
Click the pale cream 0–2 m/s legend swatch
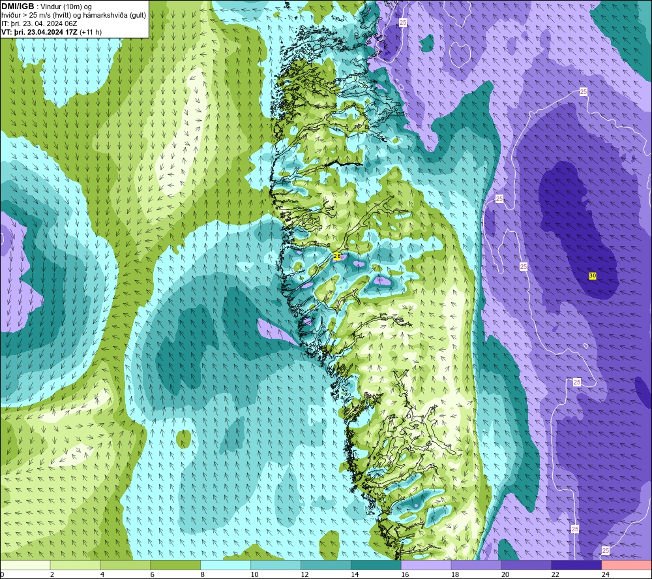click(x=25, y=565)
